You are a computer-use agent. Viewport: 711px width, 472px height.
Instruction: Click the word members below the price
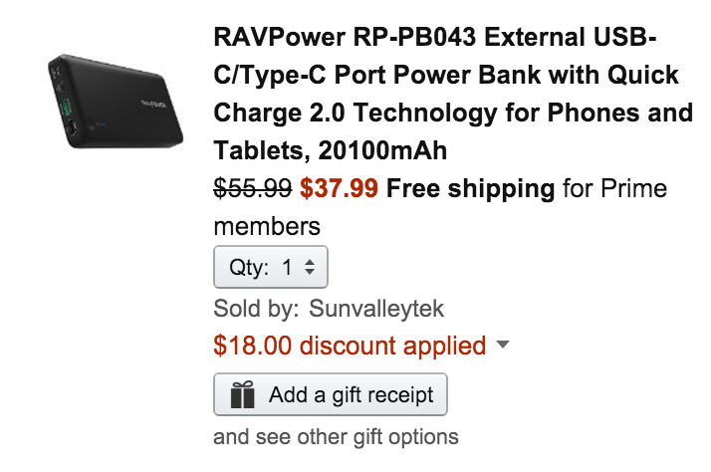pos(267,226)
